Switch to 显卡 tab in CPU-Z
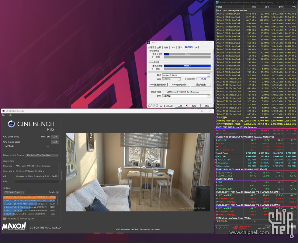The height and width of the screenshot is (243, 298). click(x=180, y=47)
